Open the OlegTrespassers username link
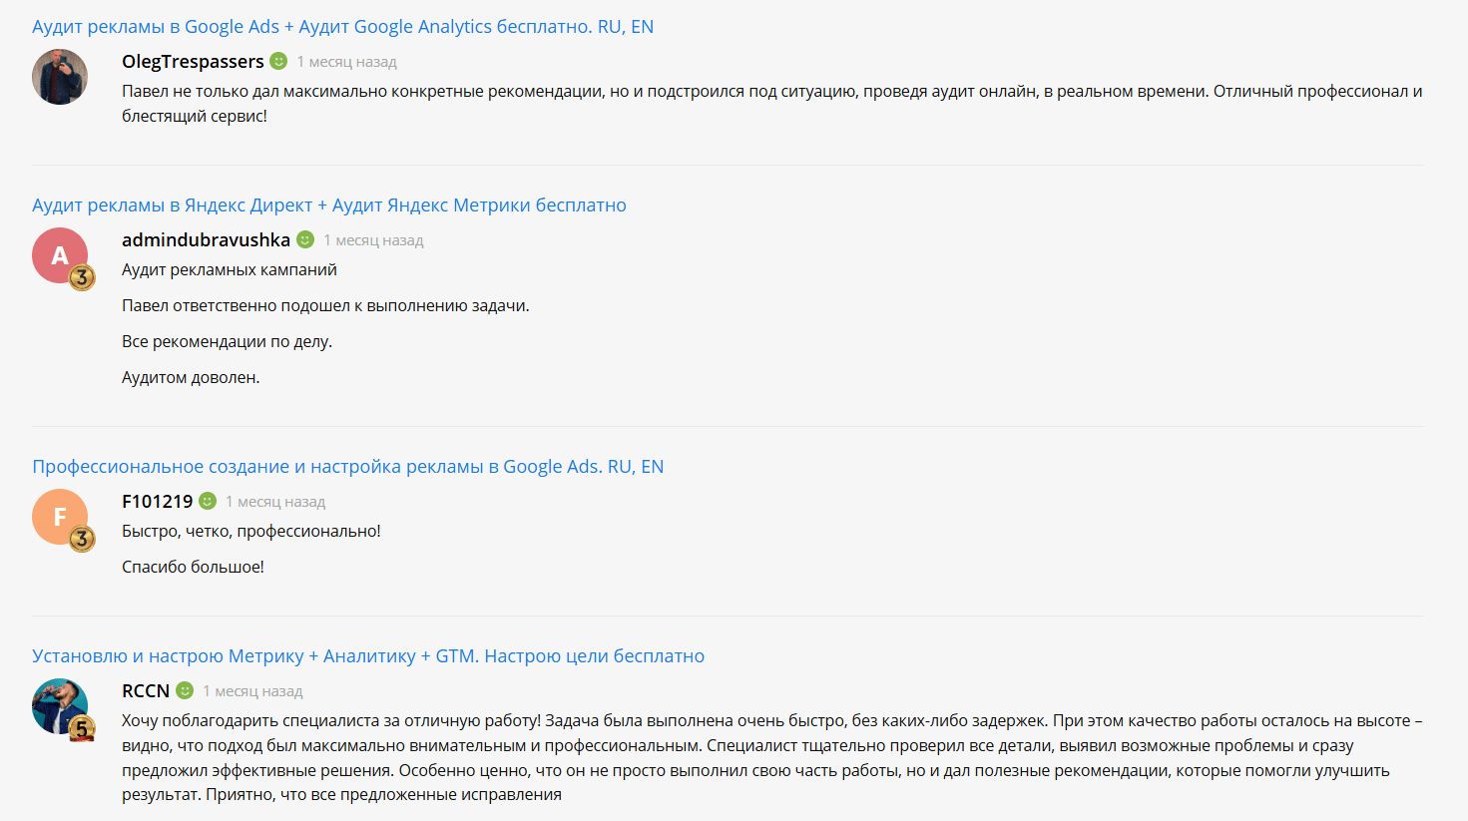1468x821 pixels. pyautogui.click(x=193, y=62)
